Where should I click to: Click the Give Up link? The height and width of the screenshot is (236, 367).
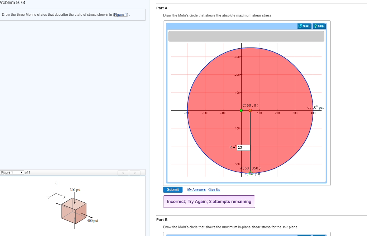[214, 190]
